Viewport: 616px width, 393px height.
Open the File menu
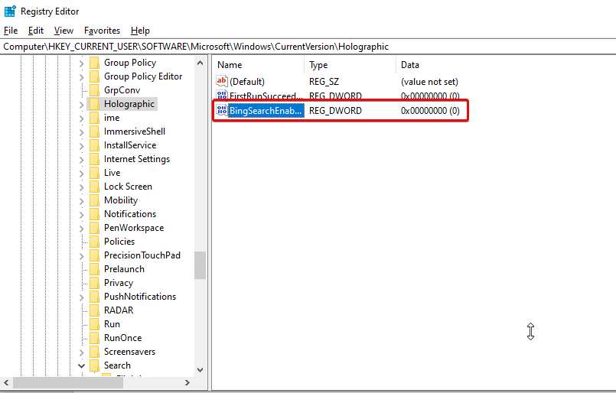click(x=11, y=31)
